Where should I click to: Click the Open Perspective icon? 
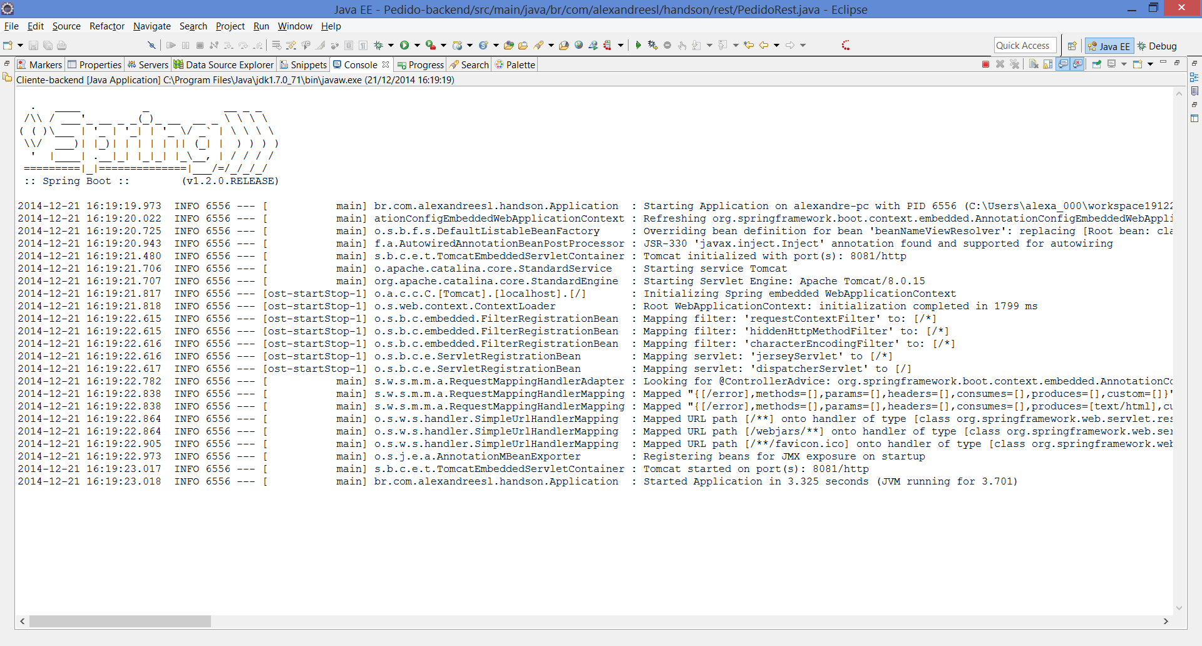pos(1072,46)
